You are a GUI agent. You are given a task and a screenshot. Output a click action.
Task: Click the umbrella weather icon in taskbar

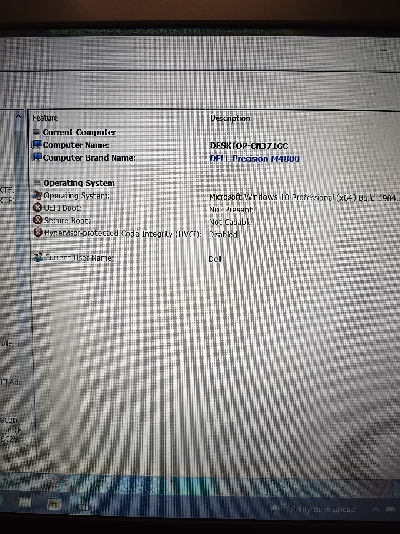coord(278,508)
